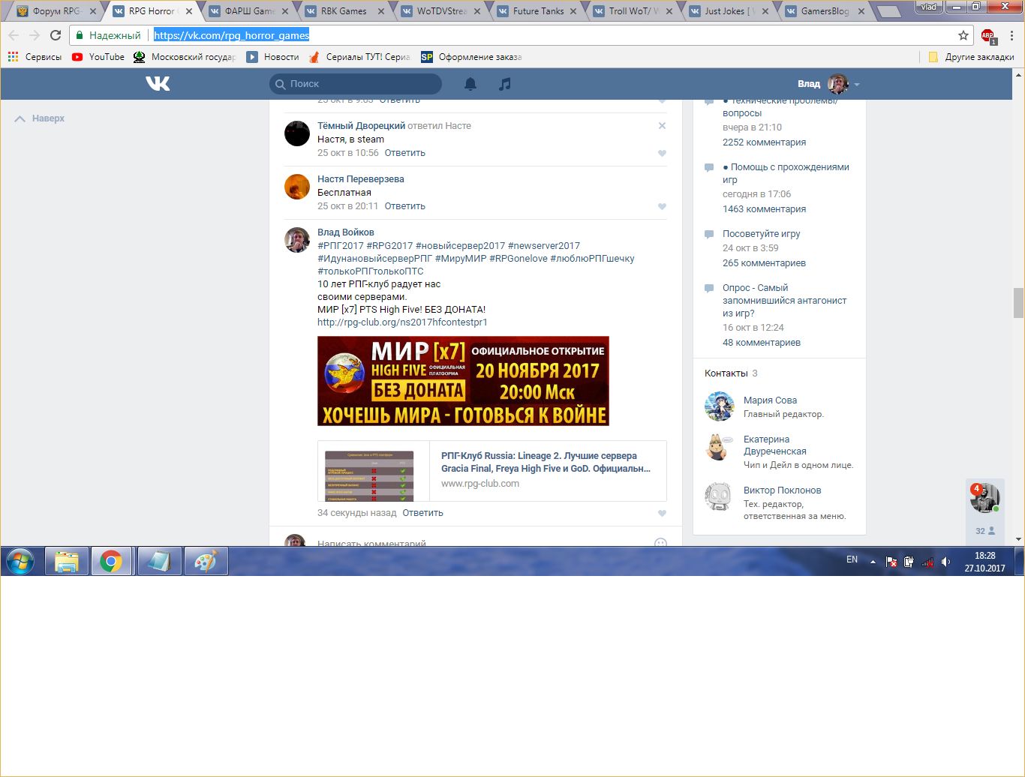1025x777 pixels.
Task: Click the browser address bar URL
Action: pos(232,35)
